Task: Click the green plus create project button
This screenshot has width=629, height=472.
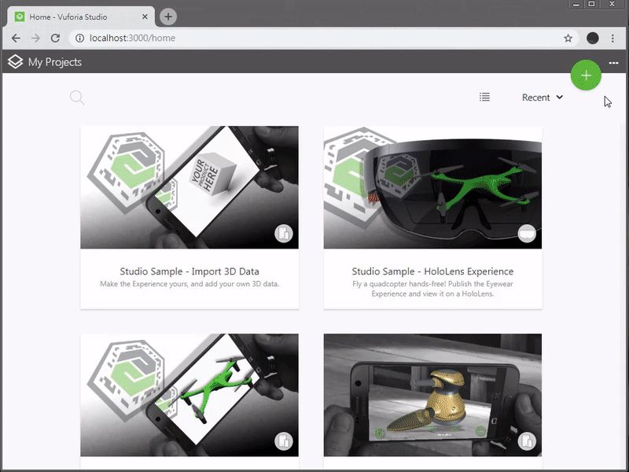Action: click(586, 75)
